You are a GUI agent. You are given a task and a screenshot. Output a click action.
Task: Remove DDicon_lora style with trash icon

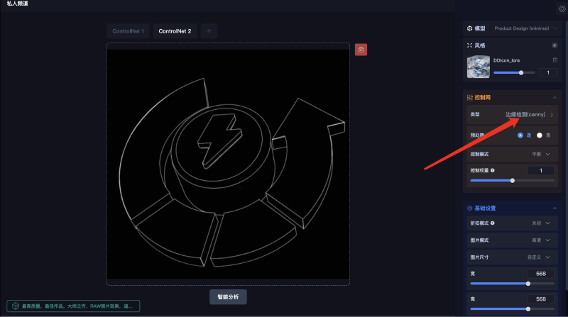pyautogui.click(x=555, y=60)
